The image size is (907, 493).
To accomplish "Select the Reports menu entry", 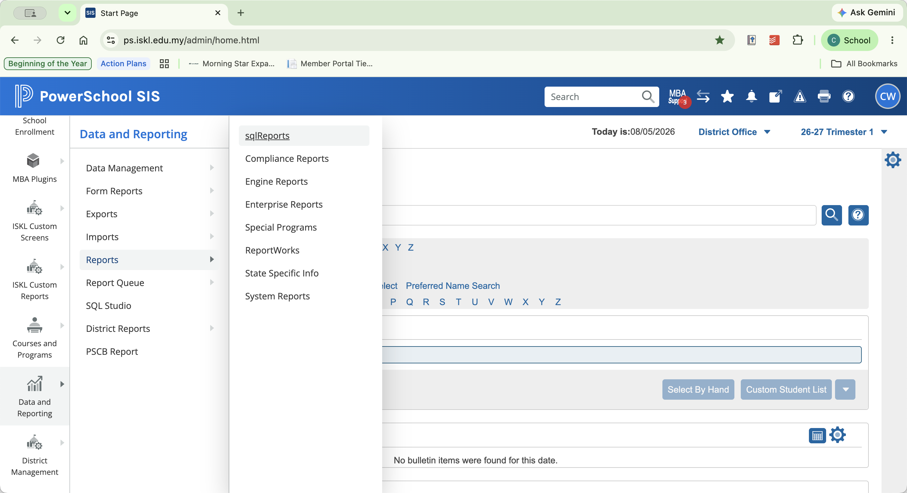I will [x=149, y=260].
